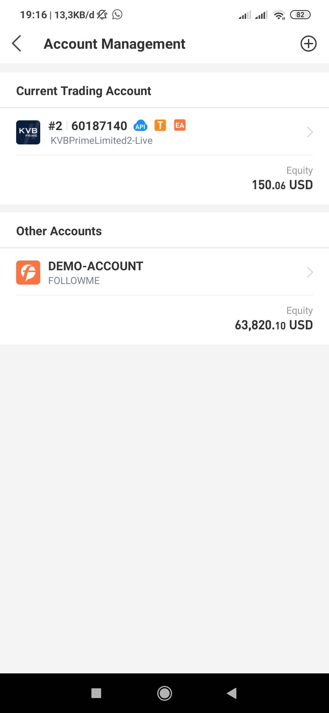329x713 pixels.
Task: Tap the FOLLOWME orange logo icon
Action: coord(28,272)
